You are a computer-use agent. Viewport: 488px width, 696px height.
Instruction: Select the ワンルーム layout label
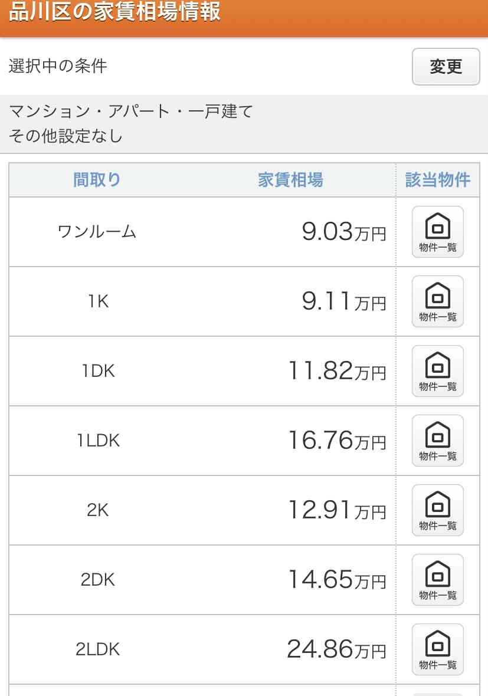[x=97, y=232]
